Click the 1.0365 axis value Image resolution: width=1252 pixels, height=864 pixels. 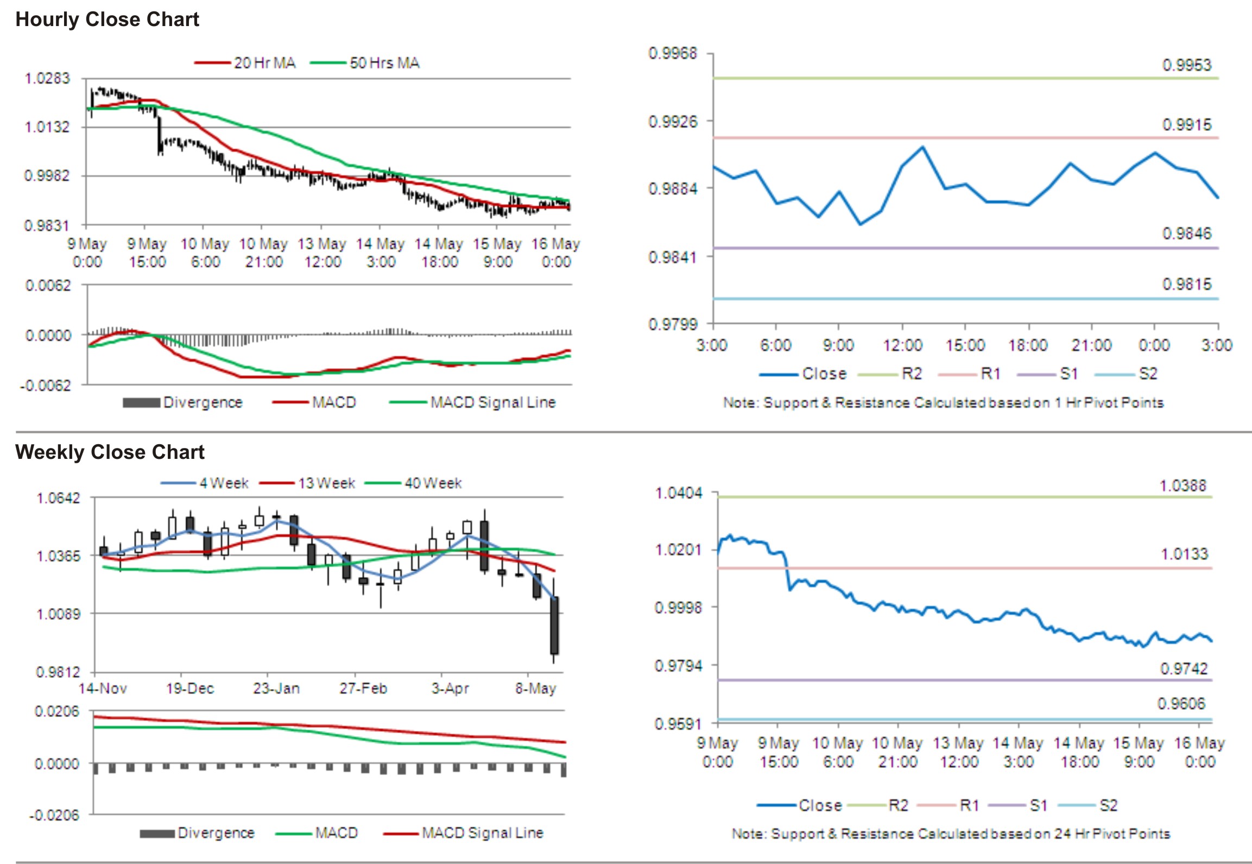(58, 556)
